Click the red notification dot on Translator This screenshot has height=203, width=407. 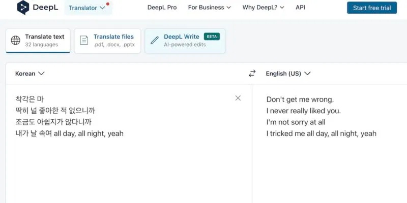[x=108, y=4]
